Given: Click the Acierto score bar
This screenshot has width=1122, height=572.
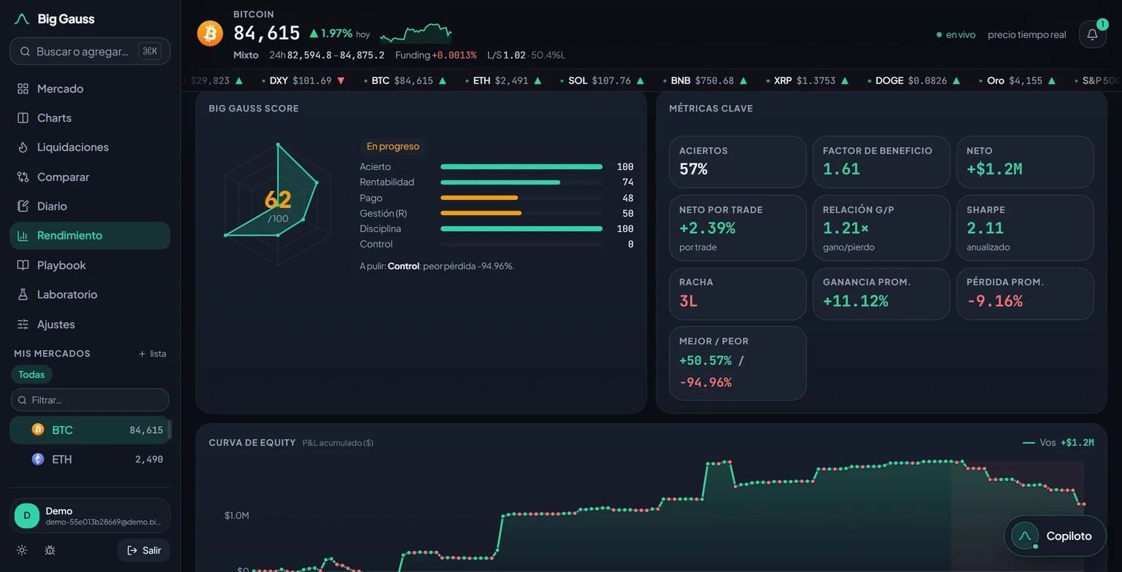Looking at the screenshot, I should click(522, 167).
